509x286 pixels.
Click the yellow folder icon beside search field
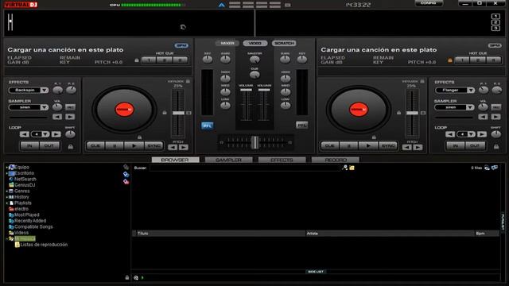coord(352,168)
